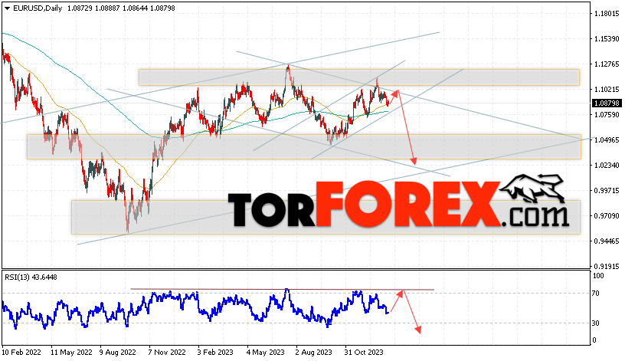Screen dimensions: 625x361
Task: Click the 9 Aug 2022 date label
Action: tap(118, 353)
